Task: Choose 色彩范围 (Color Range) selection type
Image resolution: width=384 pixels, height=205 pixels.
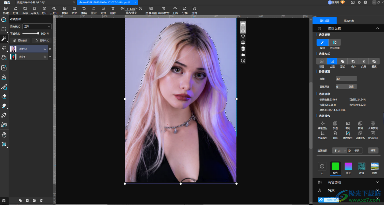Action: (335, 42)
